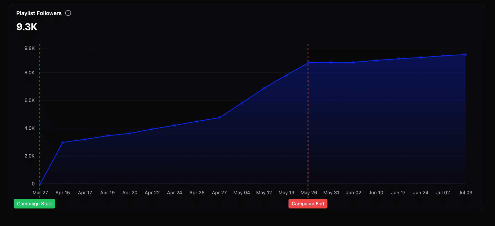Click the Apr 27 data point on the line
The width and height of the screenshot is (495, 226).
tap(219, 118)
